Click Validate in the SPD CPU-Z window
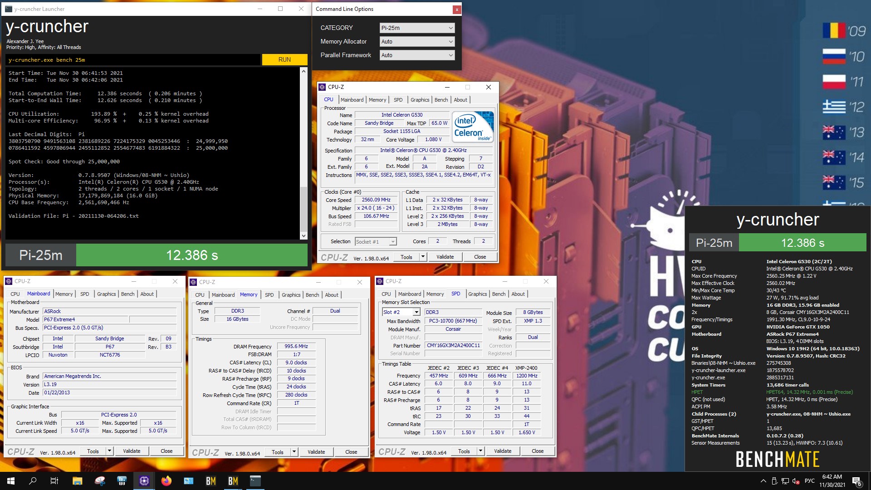Viewport: 871px width, 490px height. (x=503, y=451)
